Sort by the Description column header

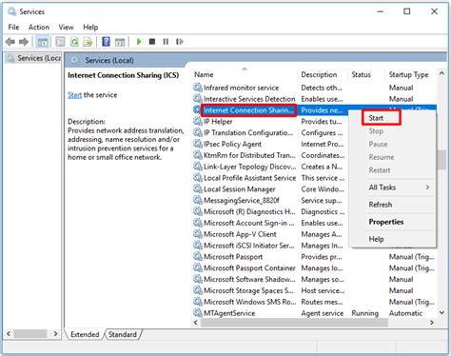tap(319, 74)
